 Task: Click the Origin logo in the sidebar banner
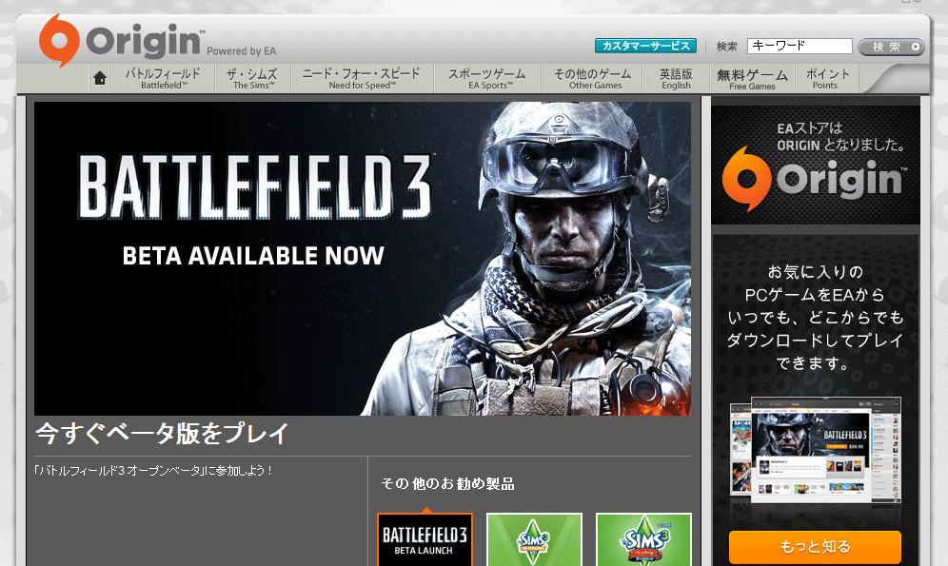pyautogui.click(x=815, y=179)
